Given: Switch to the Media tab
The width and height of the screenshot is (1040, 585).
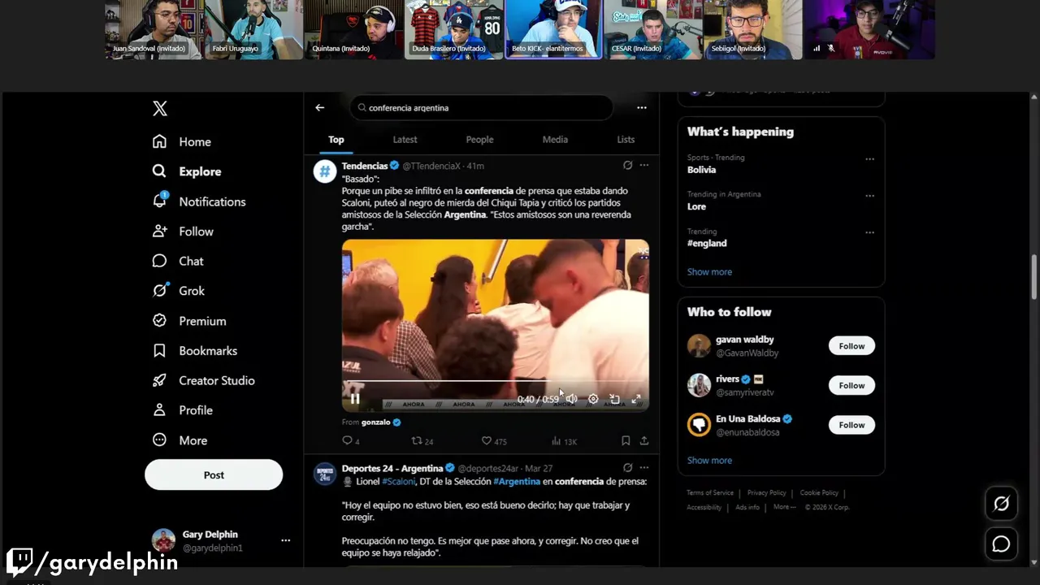Looking at the screenshot, I should click(555, 140).
